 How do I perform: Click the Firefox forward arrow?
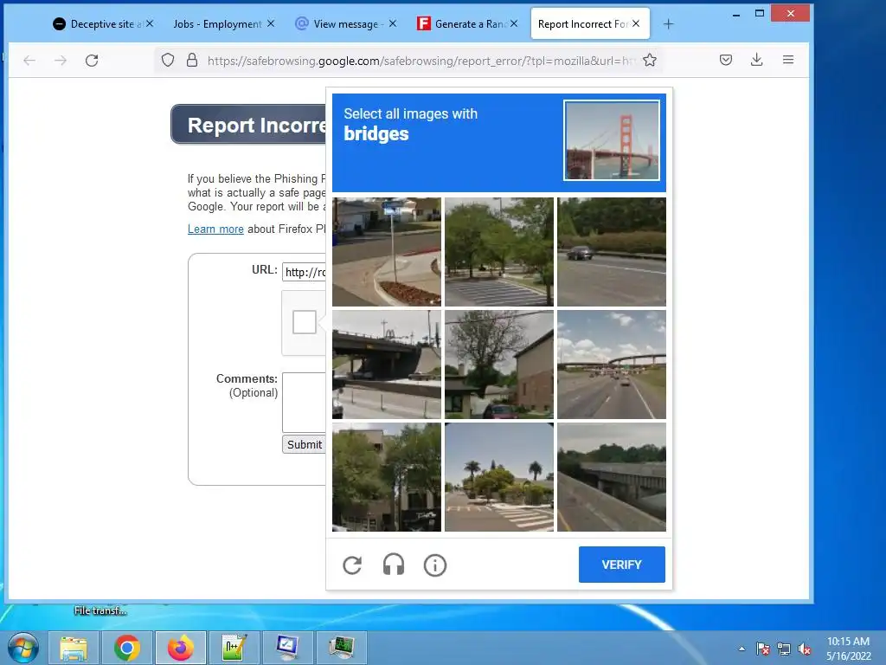61,61
